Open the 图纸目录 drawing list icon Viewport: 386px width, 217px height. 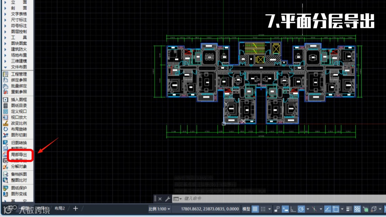click(5, 105)
